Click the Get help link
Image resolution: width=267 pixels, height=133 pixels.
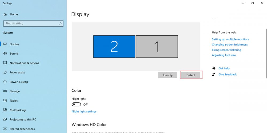[224, 68]
